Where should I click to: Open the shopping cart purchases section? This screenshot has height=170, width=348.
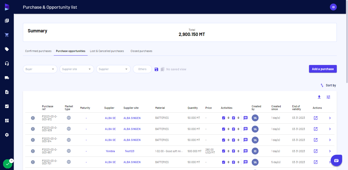click(7, 35)
